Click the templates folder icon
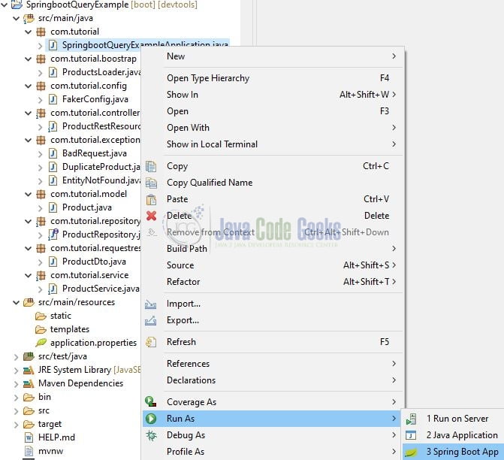Image resolution: width=504 pixels, height=460 pixels. pos(41,330)
